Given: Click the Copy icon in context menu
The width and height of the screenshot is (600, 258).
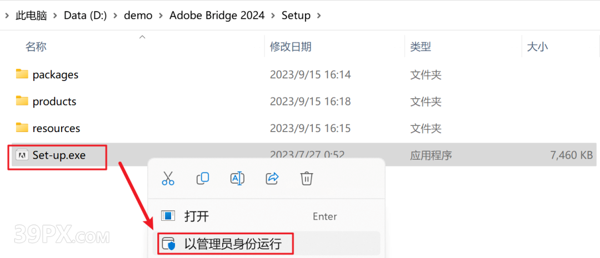Looking at the screenshot, I should [202, 178].
